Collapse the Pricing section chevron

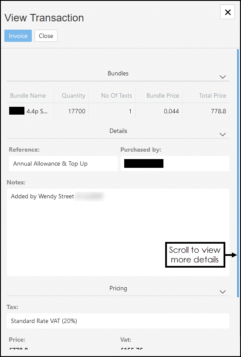point(223,292)
